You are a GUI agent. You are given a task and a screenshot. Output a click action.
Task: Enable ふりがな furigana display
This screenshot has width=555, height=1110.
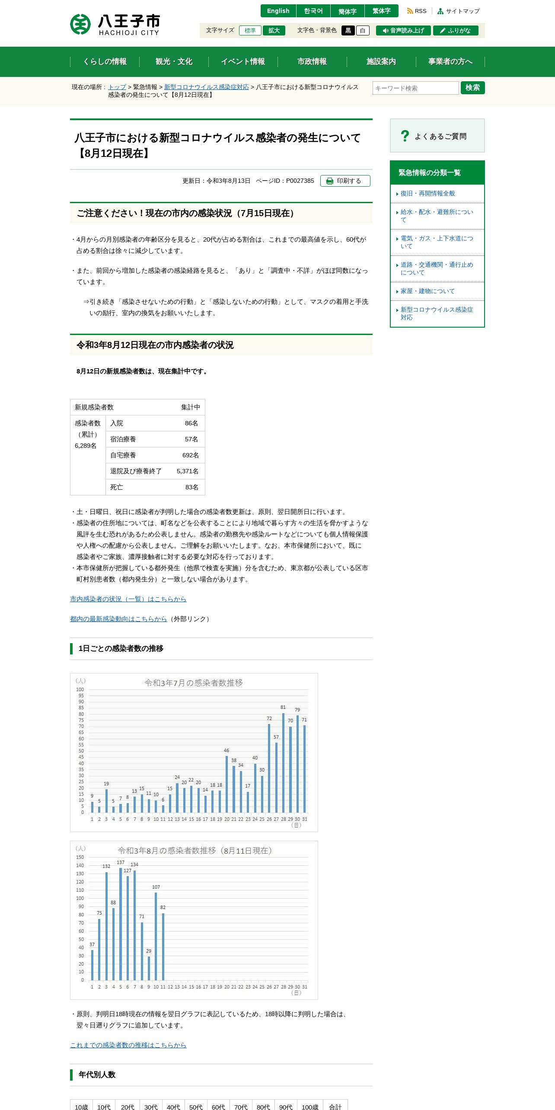[x=456, y=30]
